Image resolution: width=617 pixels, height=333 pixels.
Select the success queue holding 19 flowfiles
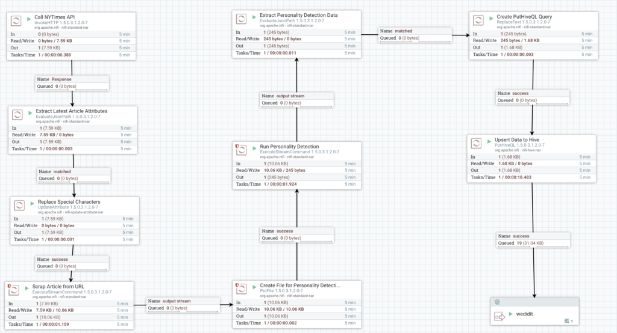tap(533, 240)
